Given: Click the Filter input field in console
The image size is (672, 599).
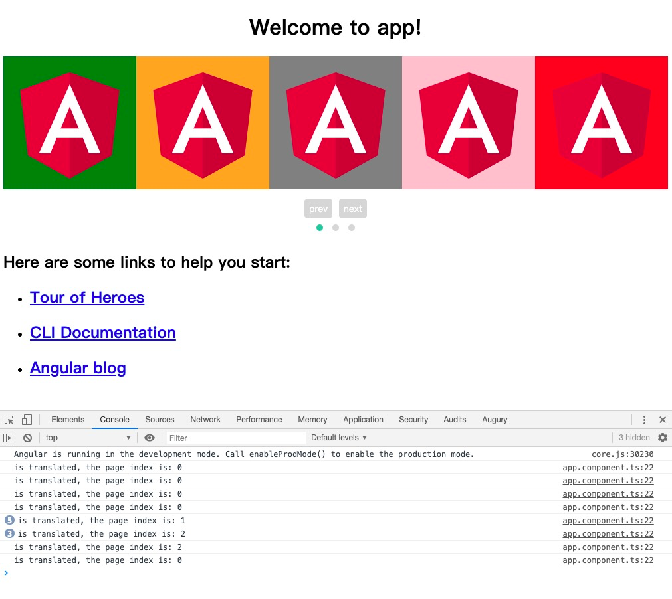Looking at the screenshot, I should click(233, 437).
